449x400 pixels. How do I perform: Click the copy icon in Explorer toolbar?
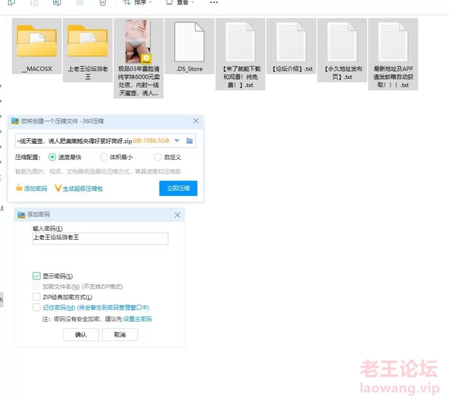pos(11,3)
